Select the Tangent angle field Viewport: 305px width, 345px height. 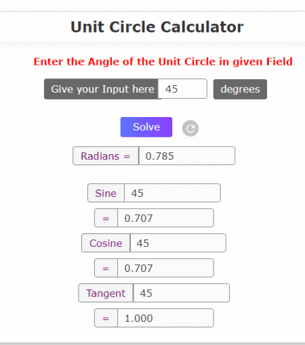pos(182,293)
